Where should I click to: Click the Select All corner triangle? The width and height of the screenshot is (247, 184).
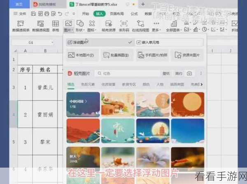[15, 51]
